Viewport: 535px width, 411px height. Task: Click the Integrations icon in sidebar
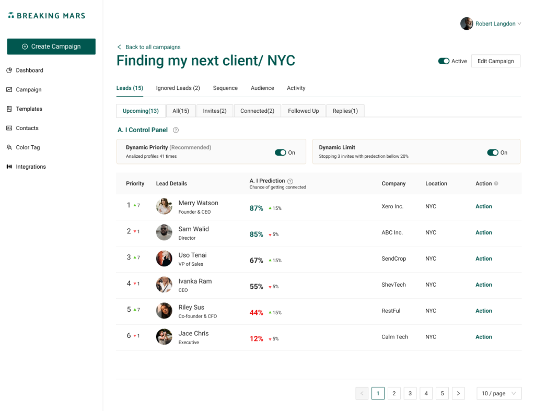[x=9, y=167]
